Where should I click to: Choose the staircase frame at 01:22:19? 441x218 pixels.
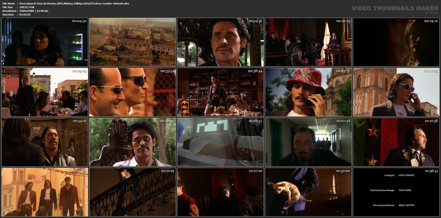pos(133,192)
